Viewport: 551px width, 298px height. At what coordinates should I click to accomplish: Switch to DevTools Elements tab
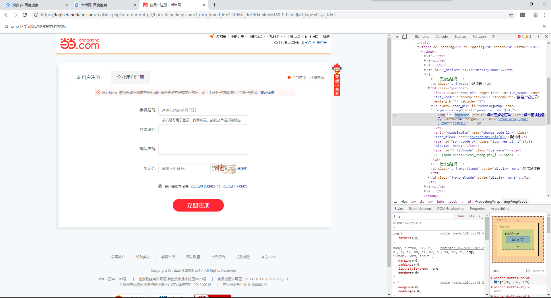[422, 36]
